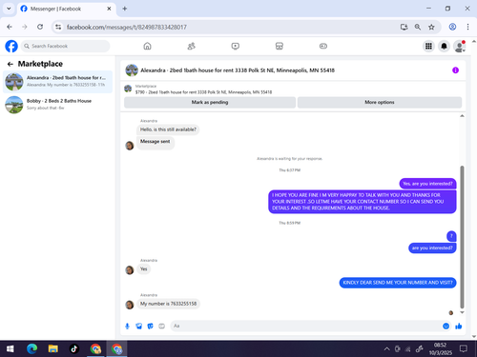Open a new browser tab
The width and height of the screenshot is (477, 357).
(x=125, y=9)
